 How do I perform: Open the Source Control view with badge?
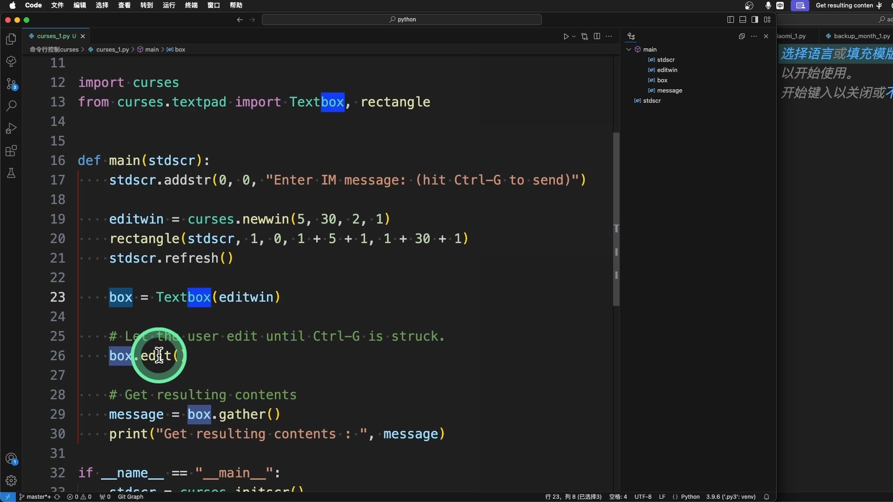point(11,84)
